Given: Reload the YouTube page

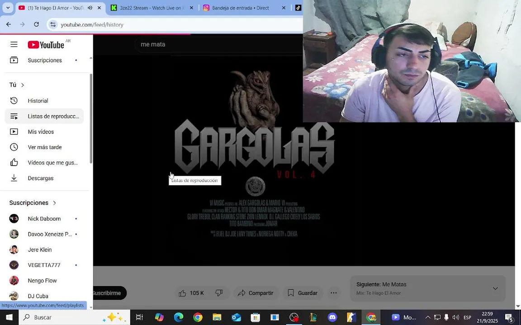Looking at the screenshot, I should (37, 24).
